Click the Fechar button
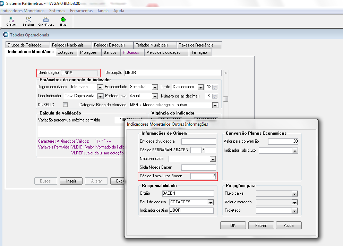 coord(261,226)
